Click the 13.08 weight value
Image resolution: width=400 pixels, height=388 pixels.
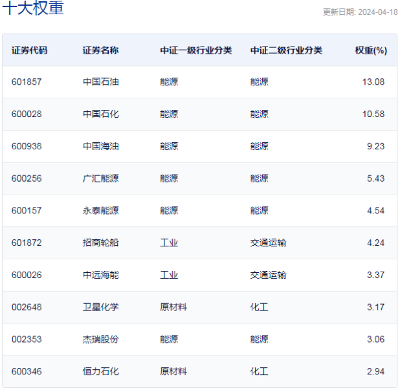coord(374,82)
